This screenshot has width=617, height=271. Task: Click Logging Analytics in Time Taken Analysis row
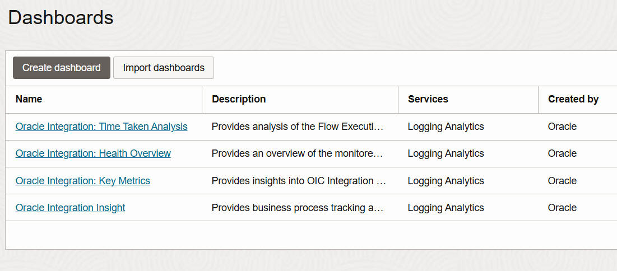point(446,127)
